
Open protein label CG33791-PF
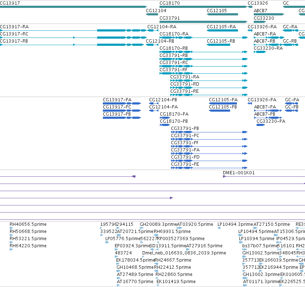pyautogui.click(x=185, y=143)
